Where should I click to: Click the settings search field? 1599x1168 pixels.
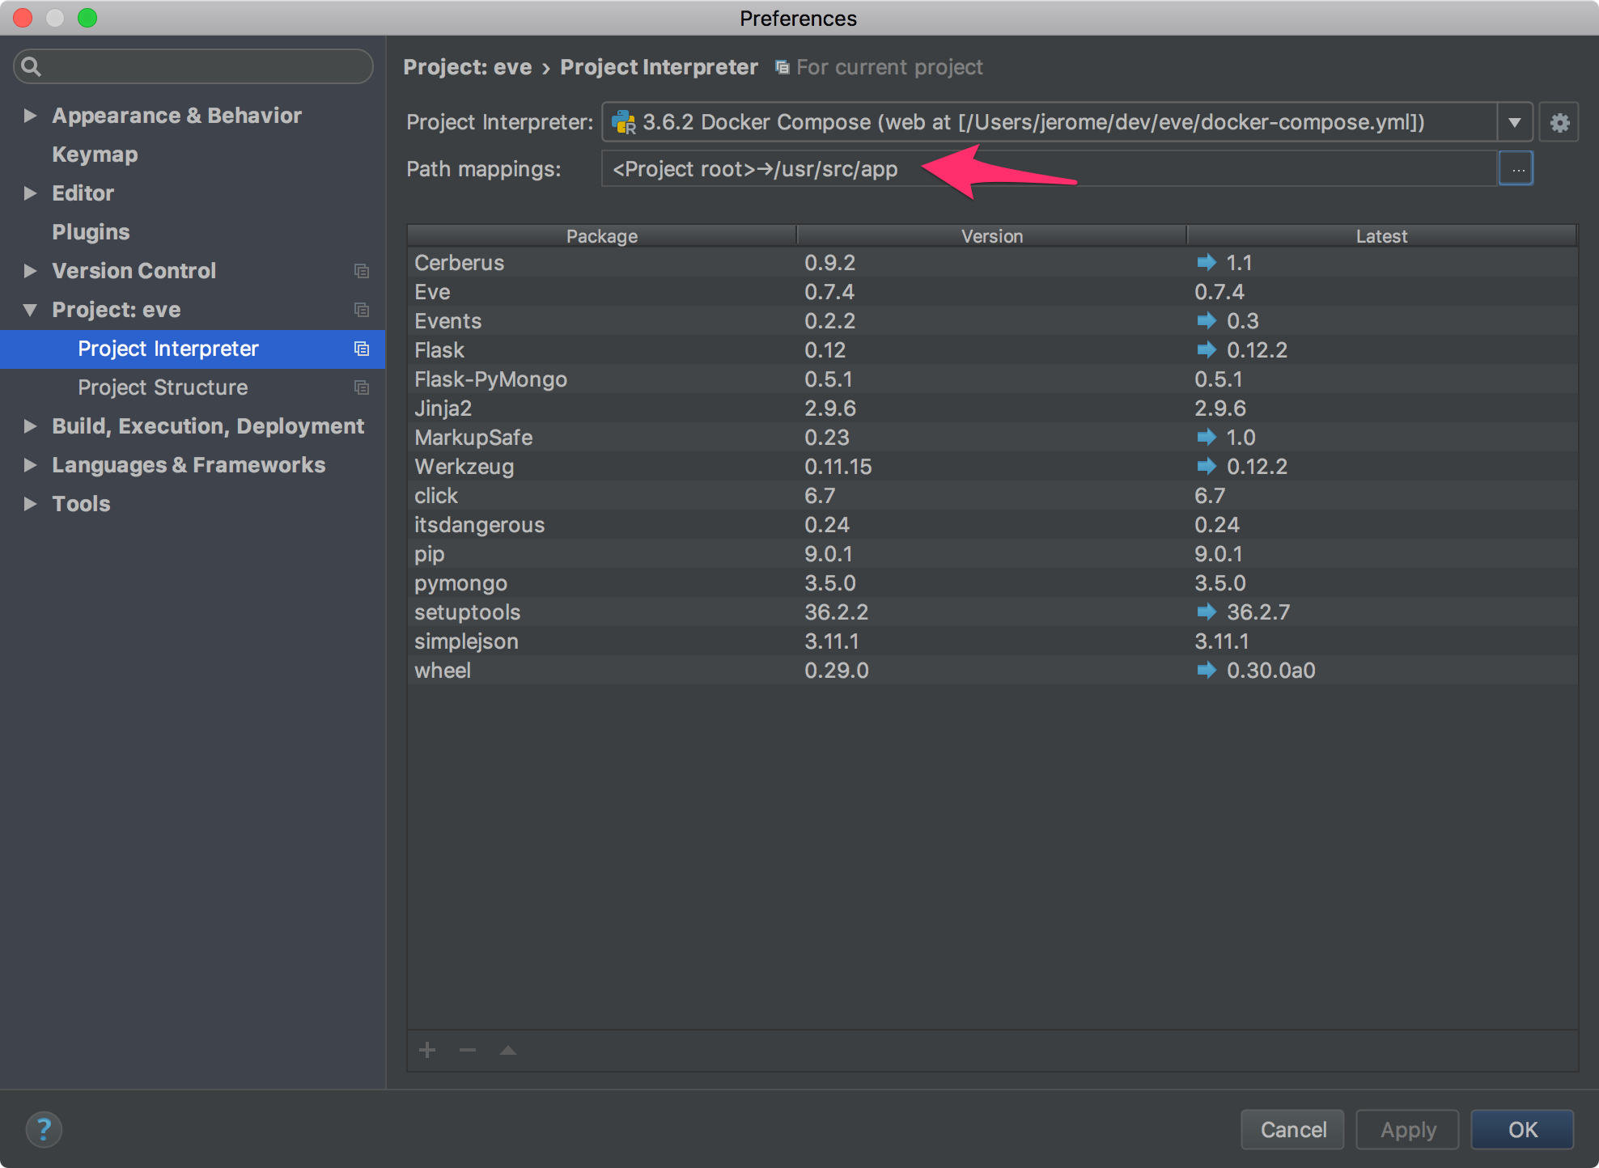[194, 66]
